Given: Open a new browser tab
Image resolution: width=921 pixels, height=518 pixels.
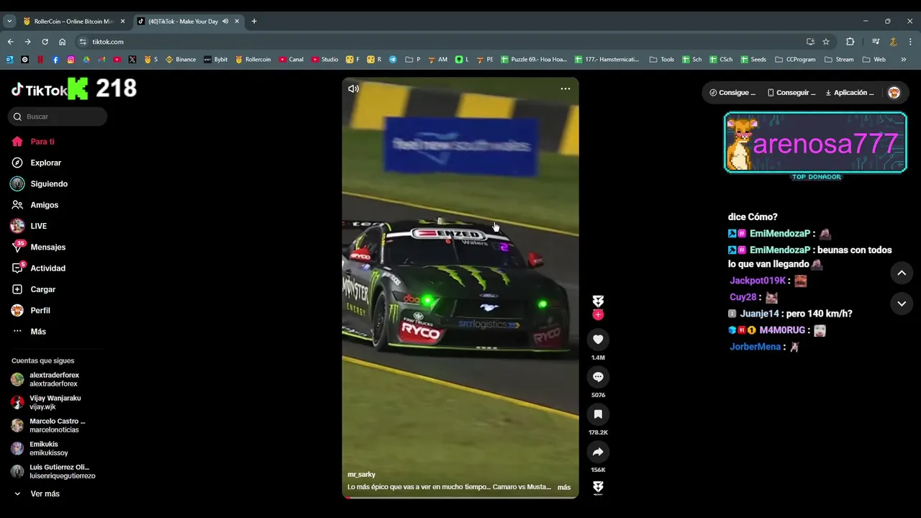Looking at the screenshot, I should click(x=254, y=22).
